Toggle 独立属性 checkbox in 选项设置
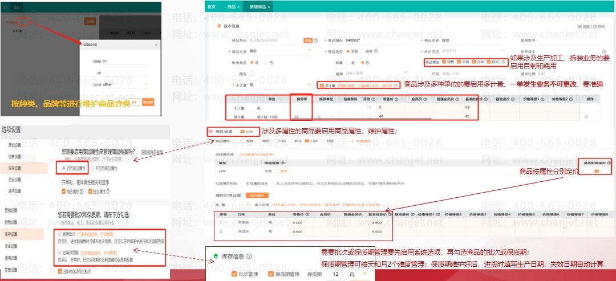This screenshot has width=616, height=281. (x=90, y=192)
